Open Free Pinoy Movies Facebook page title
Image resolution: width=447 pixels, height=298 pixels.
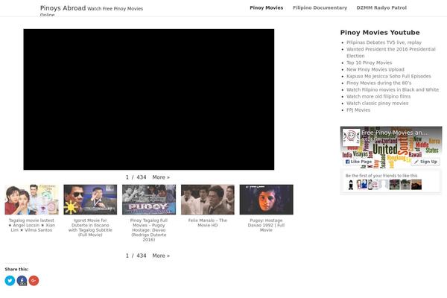(x=395, y=133)
